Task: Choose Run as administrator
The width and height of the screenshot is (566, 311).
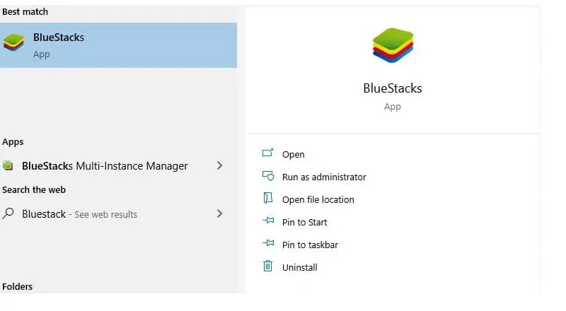Action: [324, 177]
